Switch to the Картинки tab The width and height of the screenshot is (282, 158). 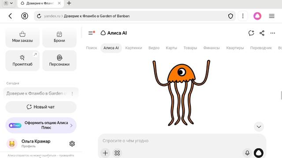click(134, 48)
